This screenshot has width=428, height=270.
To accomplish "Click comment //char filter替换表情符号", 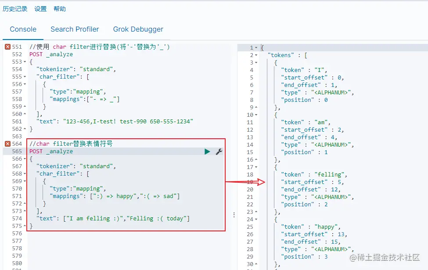I will (x=71, y=144).
